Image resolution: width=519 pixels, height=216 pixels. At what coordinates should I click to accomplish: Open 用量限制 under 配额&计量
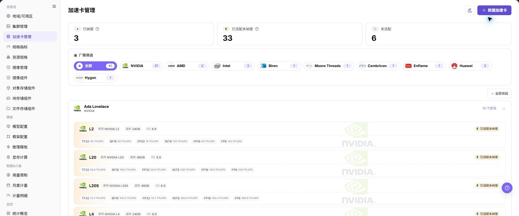click(30, 175)
